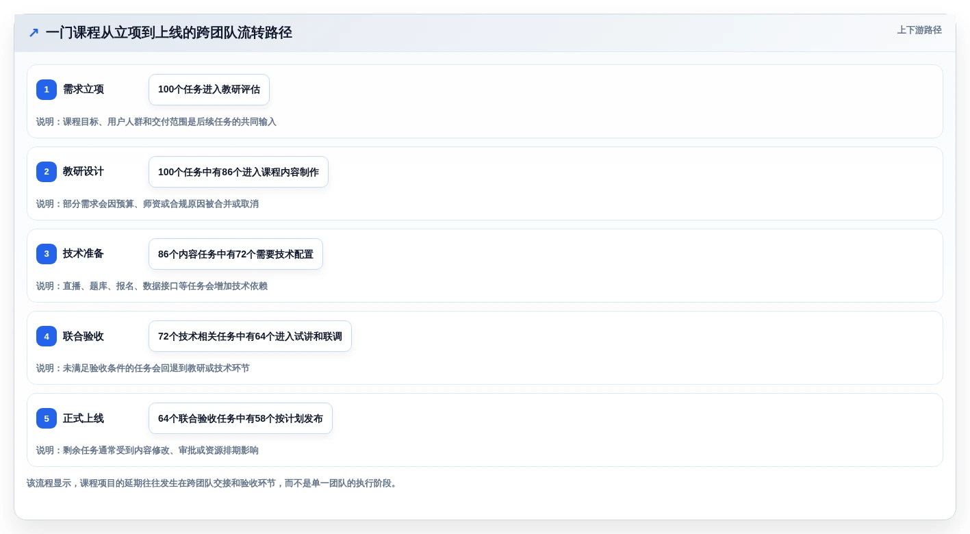Select step badge 4 for 联合验收

click(x=47, y=336)
